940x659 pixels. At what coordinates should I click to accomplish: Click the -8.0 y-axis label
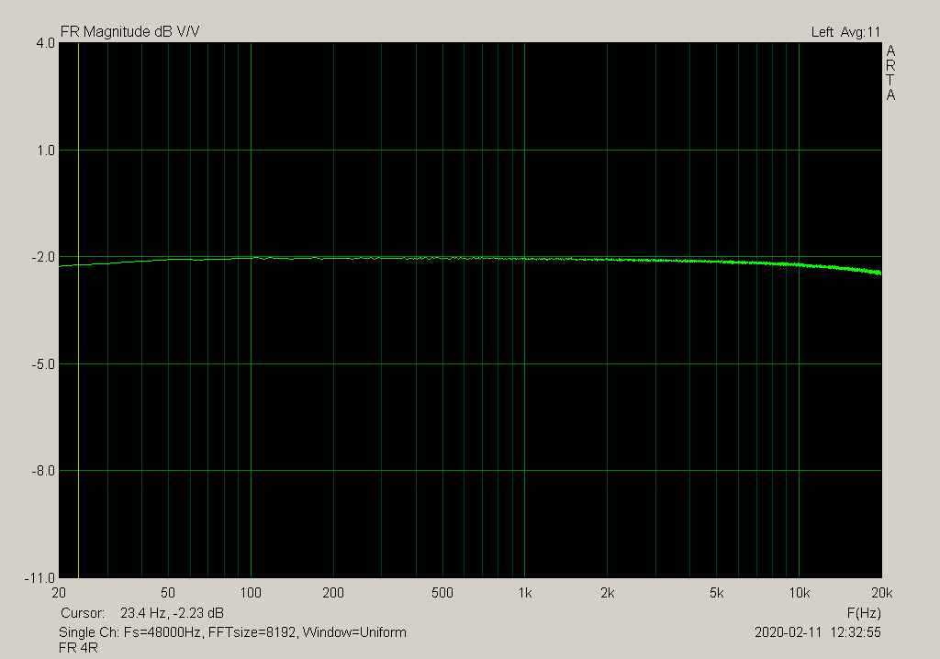tap(43, 472)
